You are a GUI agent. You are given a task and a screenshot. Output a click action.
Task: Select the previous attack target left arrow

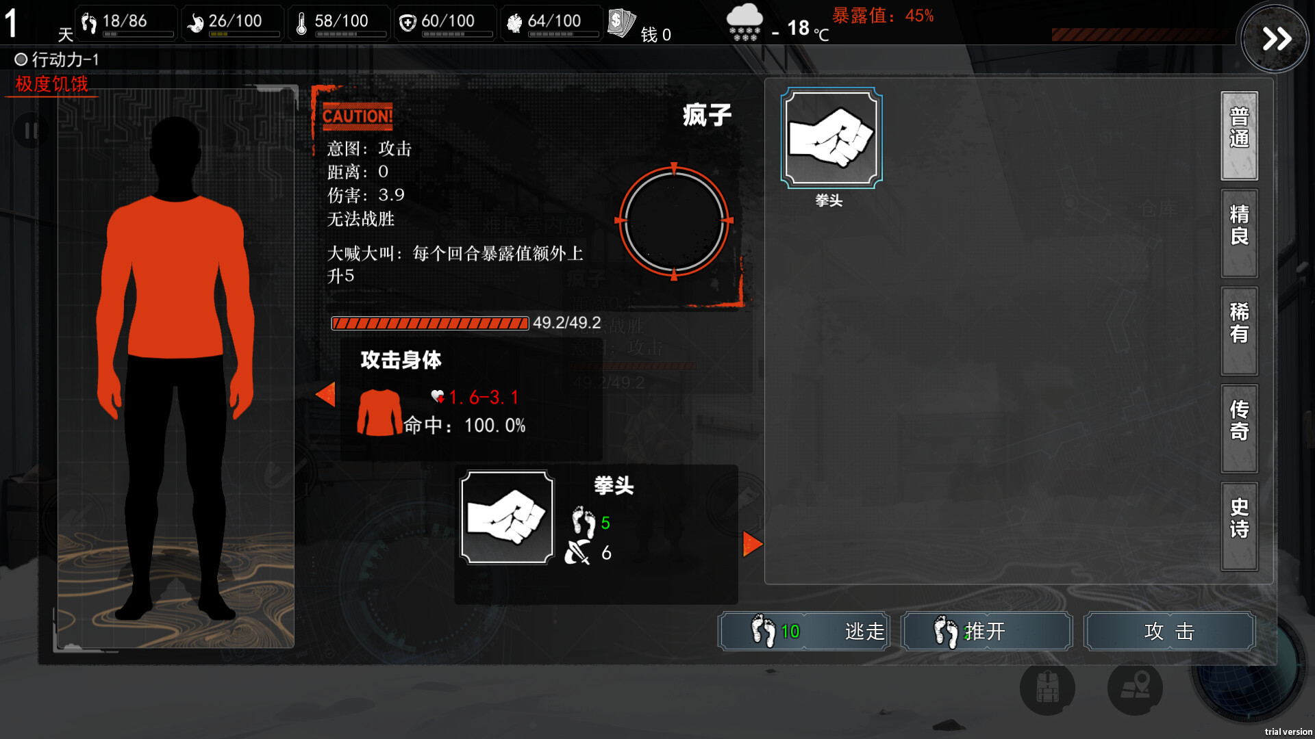point(325,394)
